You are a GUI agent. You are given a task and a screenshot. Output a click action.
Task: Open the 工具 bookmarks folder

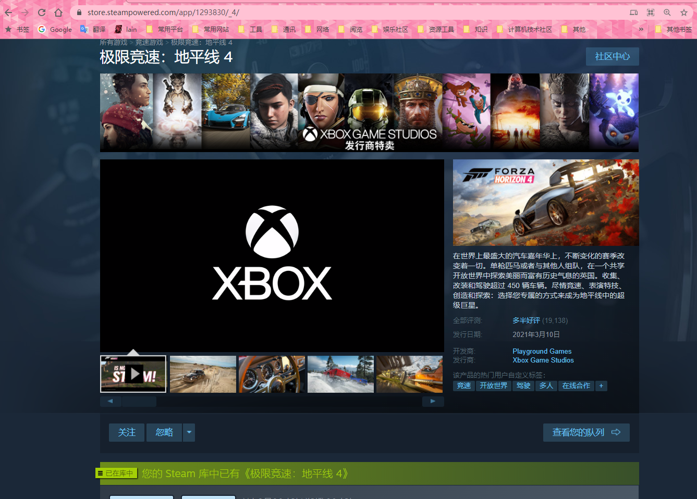251,30
